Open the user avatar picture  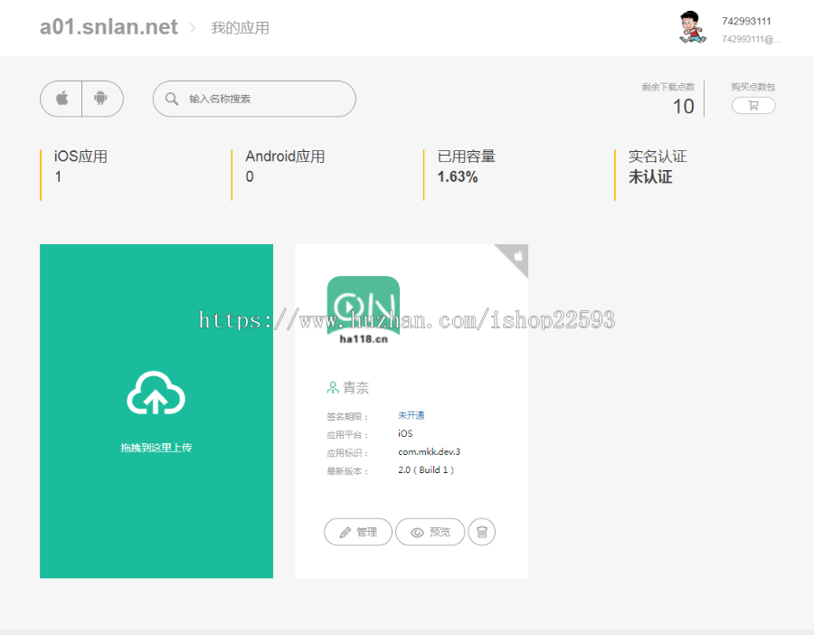coord(693,27)
